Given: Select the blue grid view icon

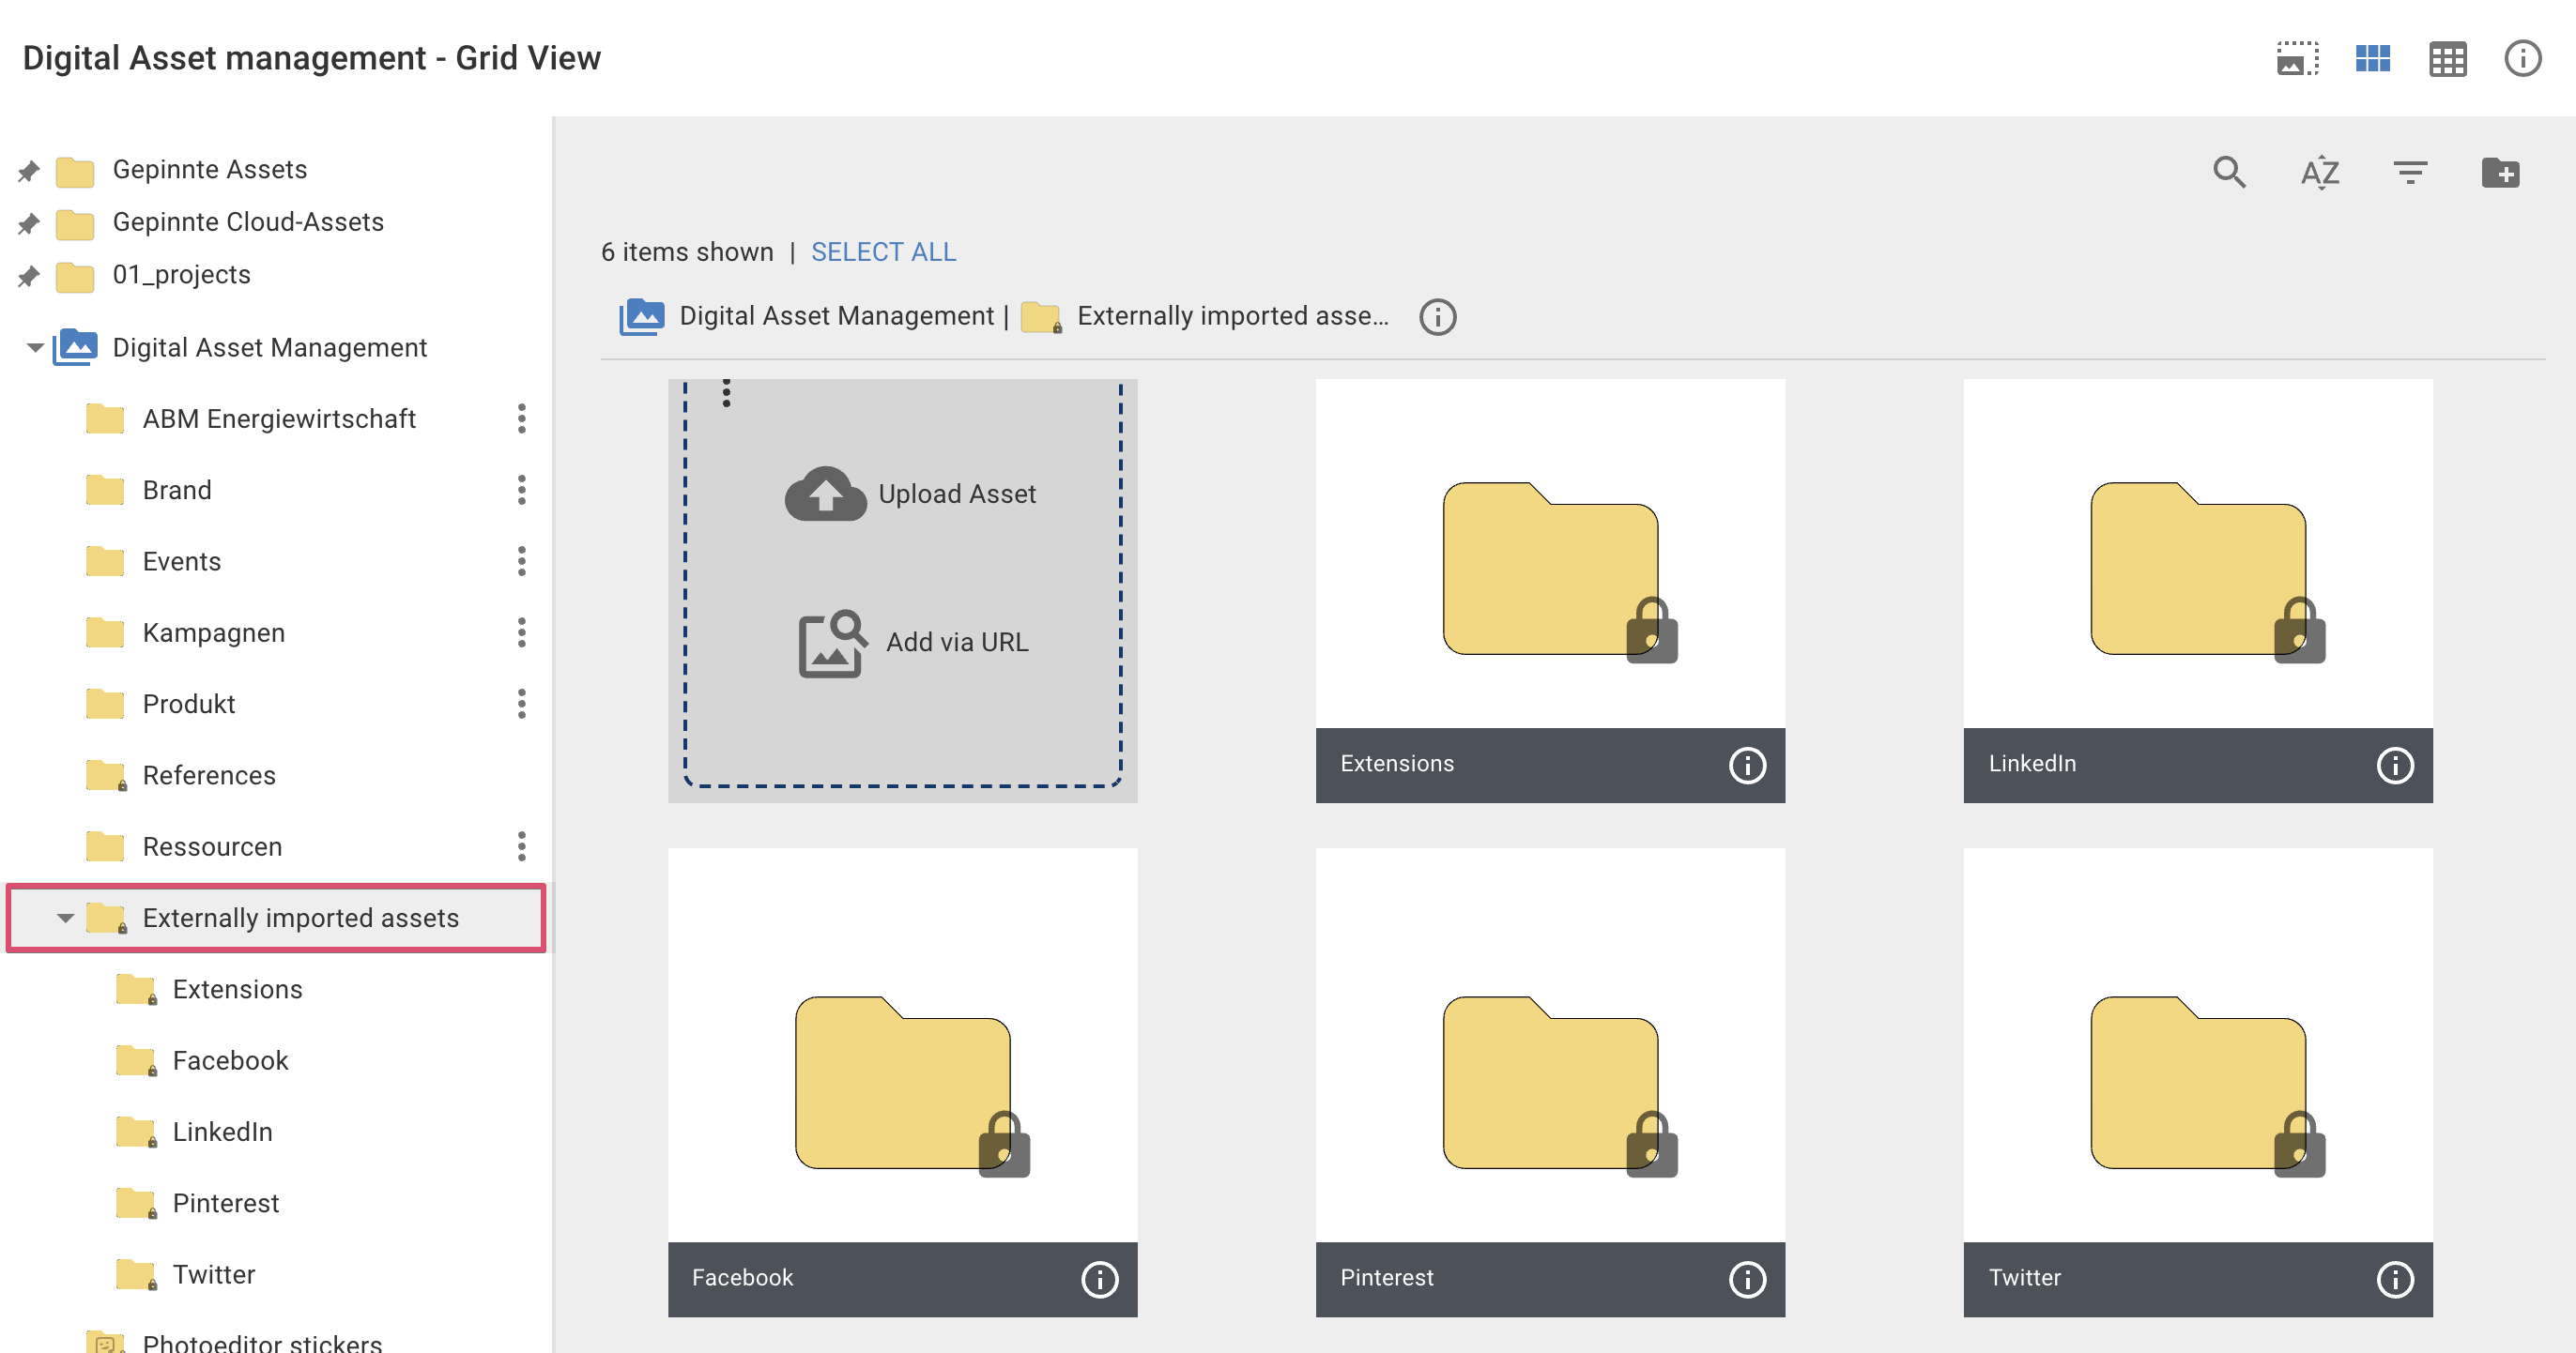Looking at the screenshot, I should 2372,59.
